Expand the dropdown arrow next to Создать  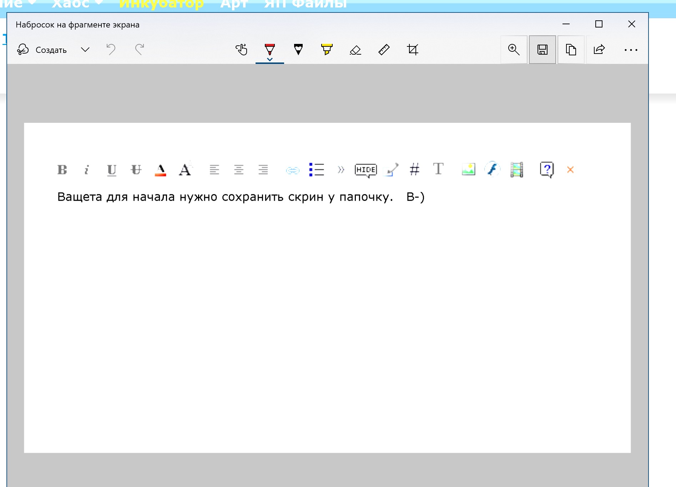click(x=85, y=50)
